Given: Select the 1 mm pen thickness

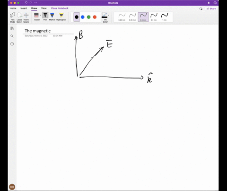Looking at the screenshot, I should pyautogui.click(x=165, y=17).
